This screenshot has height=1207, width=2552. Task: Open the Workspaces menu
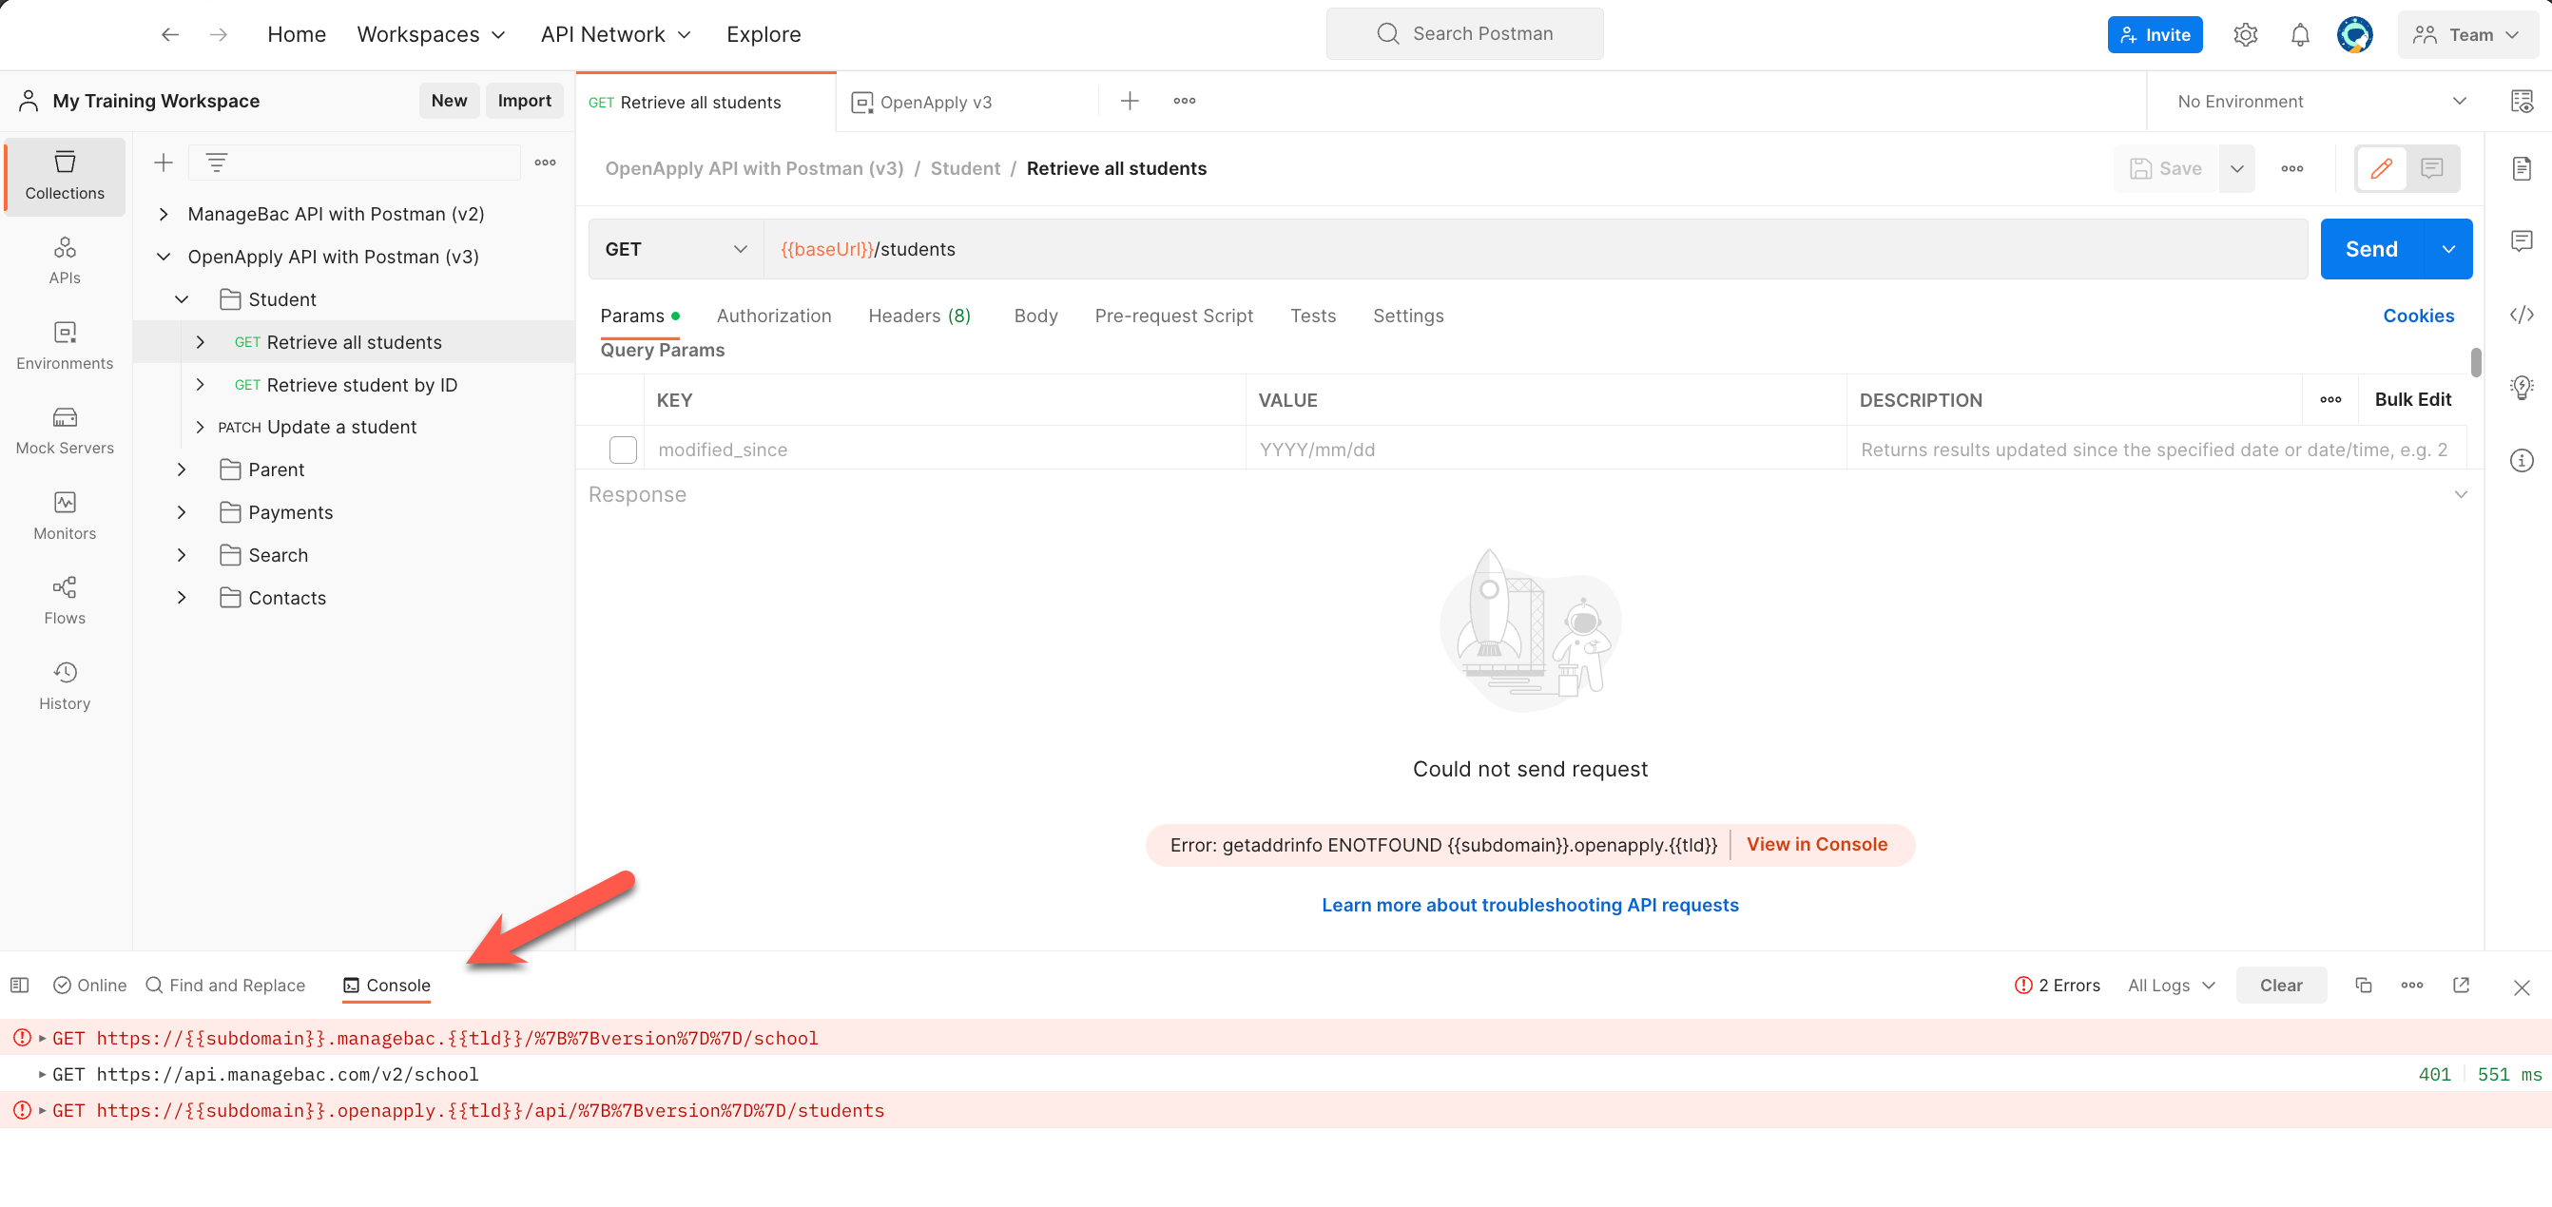(x=431, y=34)
